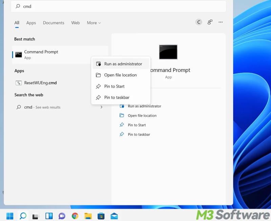Screen dimensions: 271x221
Task: Click Open file location in the right pane
Action: click(x=142, y=116)
